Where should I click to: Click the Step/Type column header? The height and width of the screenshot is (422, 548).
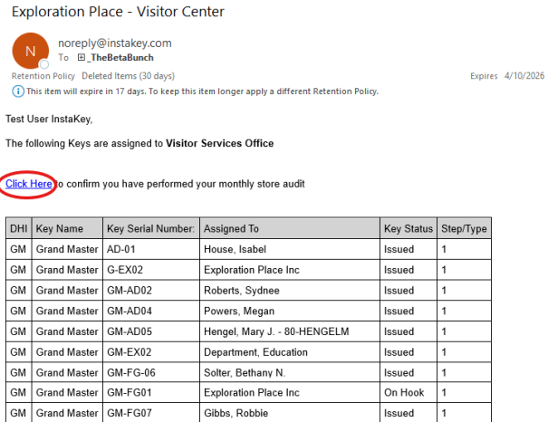(x=464, y=229)
